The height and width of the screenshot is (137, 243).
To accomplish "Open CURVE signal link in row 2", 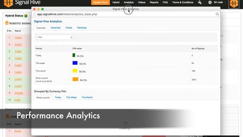I will tap(18, 45).
